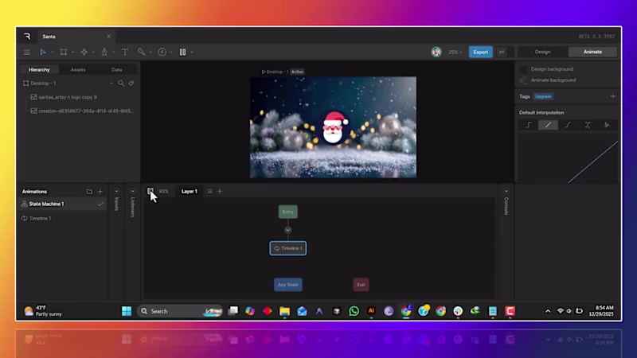The height and width of the screenshot is (358, 637).
Task: Click the lightning bolt events tool
Action: pos(162,52)
